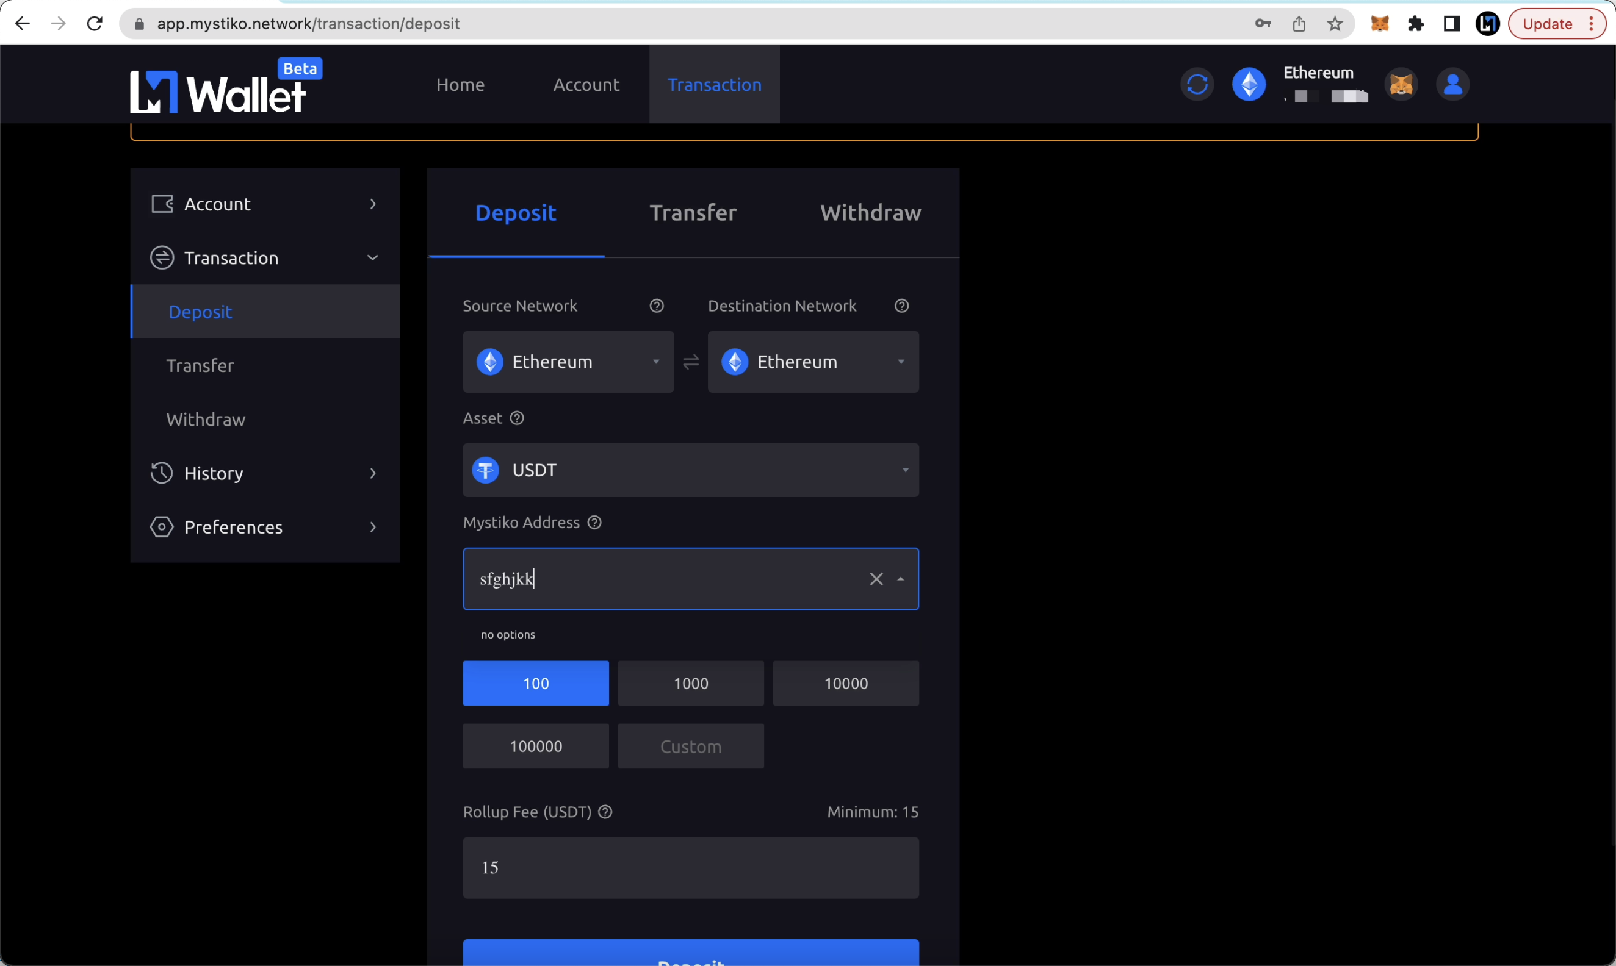Select the 1000 amount option
The image size is (1616, 966).
tap(690, 684)
